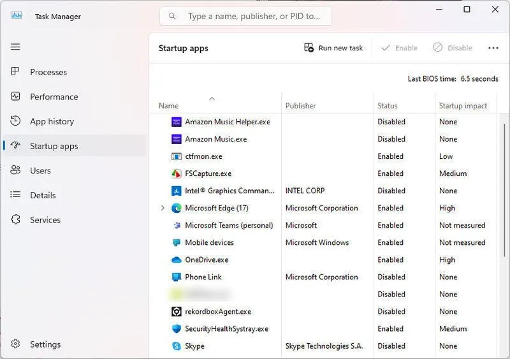Click the Mobile devices icon
Viewport: 510px width, 359px height.
coord(177,242)
